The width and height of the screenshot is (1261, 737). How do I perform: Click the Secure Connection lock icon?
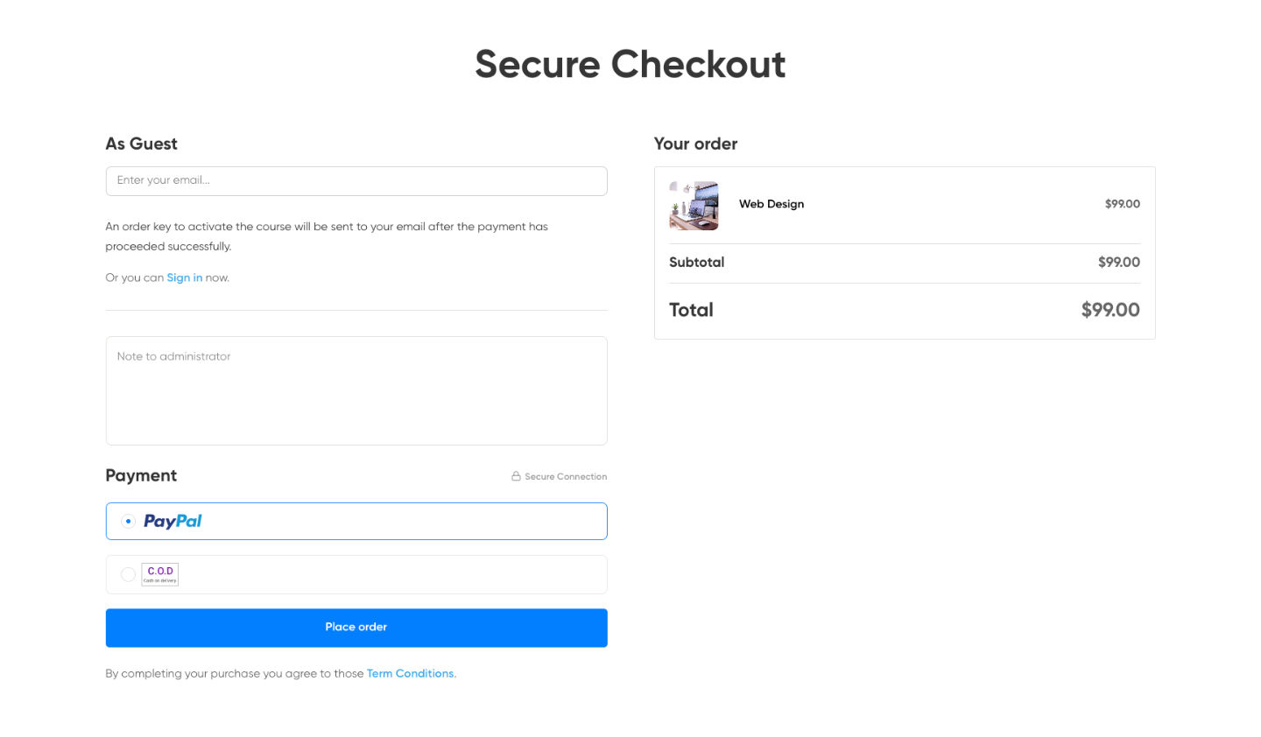coord(516,476)
